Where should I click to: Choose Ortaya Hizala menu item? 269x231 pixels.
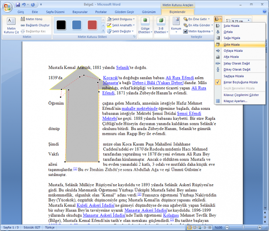(x=240, y=51)
